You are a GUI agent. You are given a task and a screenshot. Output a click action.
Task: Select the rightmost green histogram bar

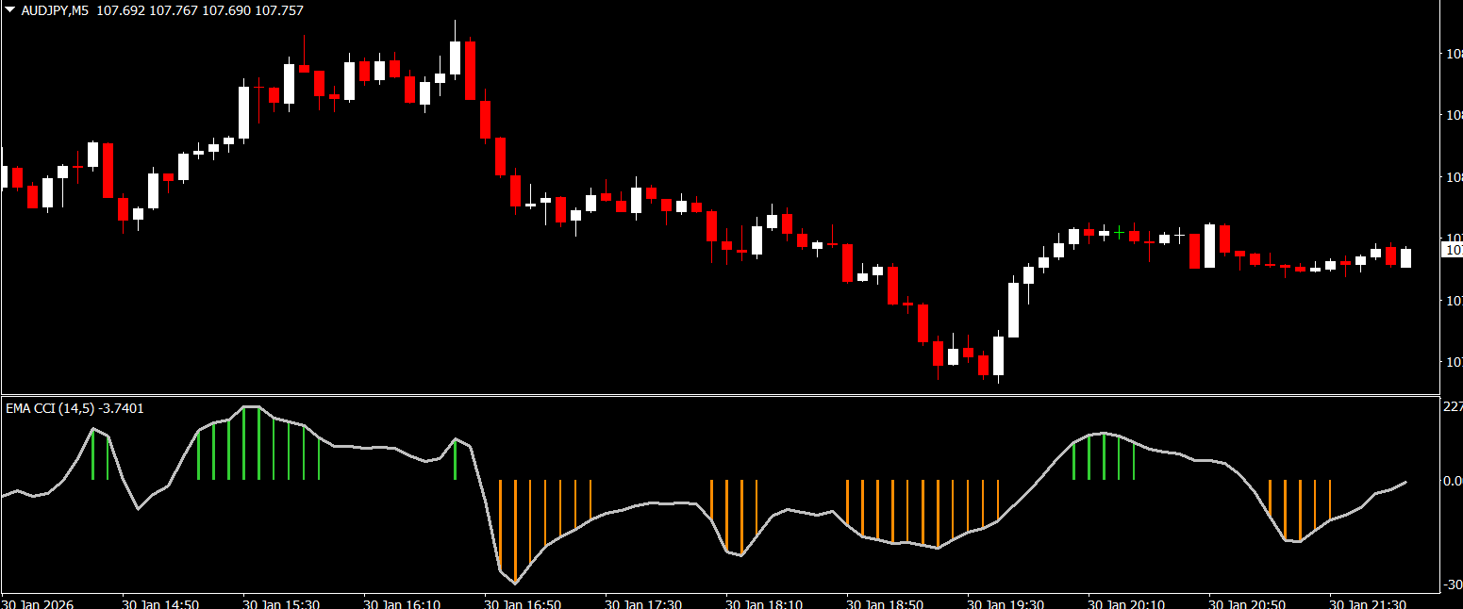tap(1134, 462)
